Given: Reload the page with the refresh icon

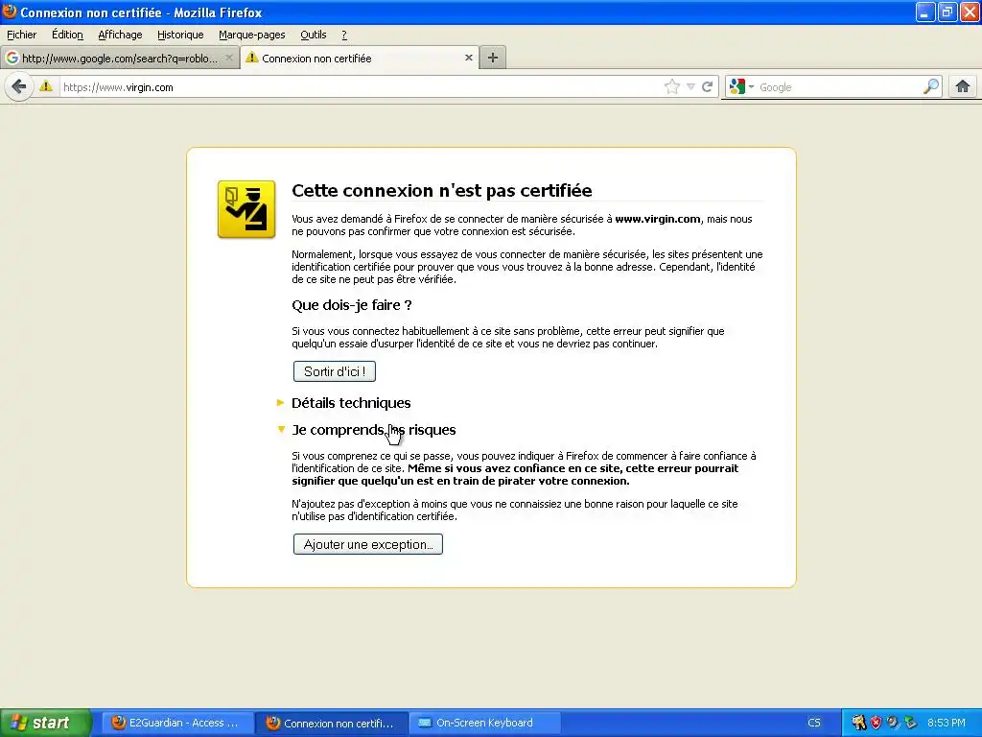Looking at the screenshot, I should point(708,86).
